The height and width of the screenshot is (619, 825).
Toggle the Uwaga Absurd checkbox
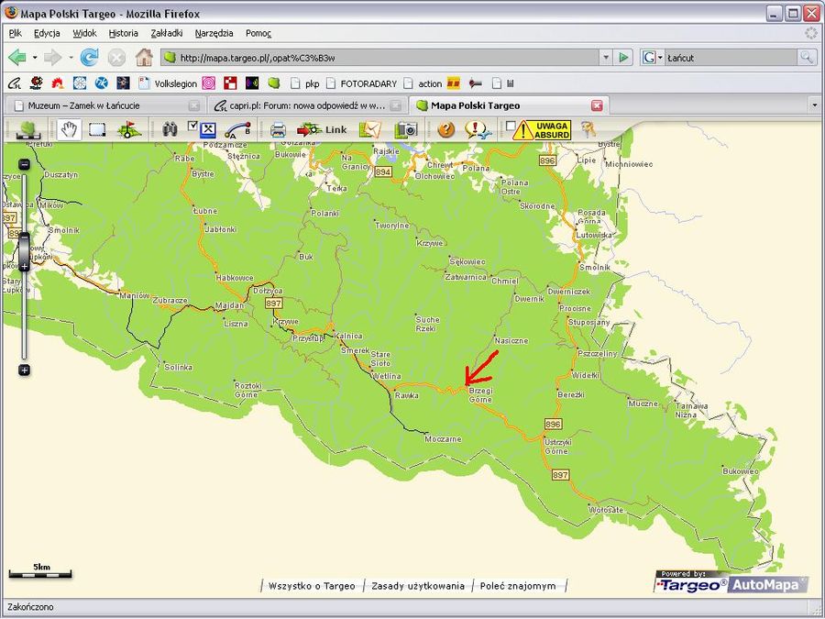(x=511, y=126)
